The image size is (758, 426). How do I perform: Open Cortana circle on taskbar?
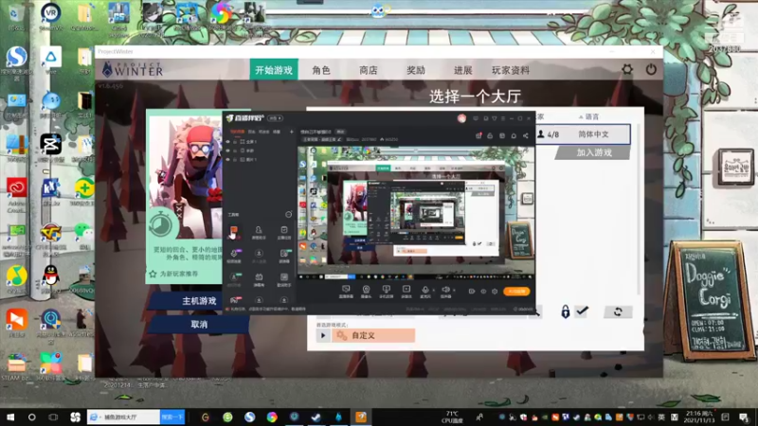click(32, 417)
